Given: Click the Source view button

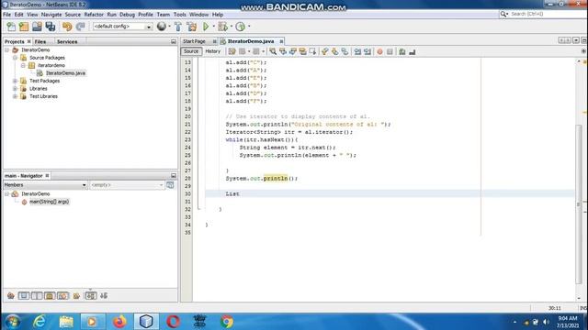Looking at the screenshot, I should [x=191, y=51].
